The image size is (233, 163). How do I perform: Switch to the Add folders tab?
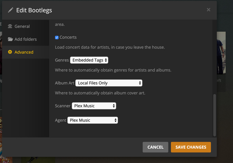[25, 39]
